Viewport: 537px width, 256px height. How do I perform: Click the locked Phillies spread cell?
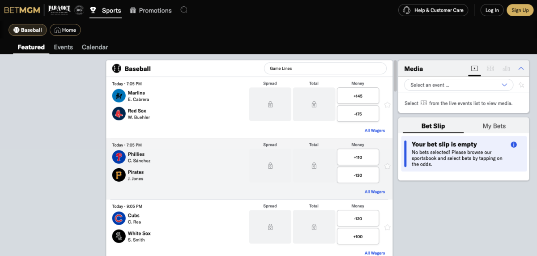[x=270, y=166]
